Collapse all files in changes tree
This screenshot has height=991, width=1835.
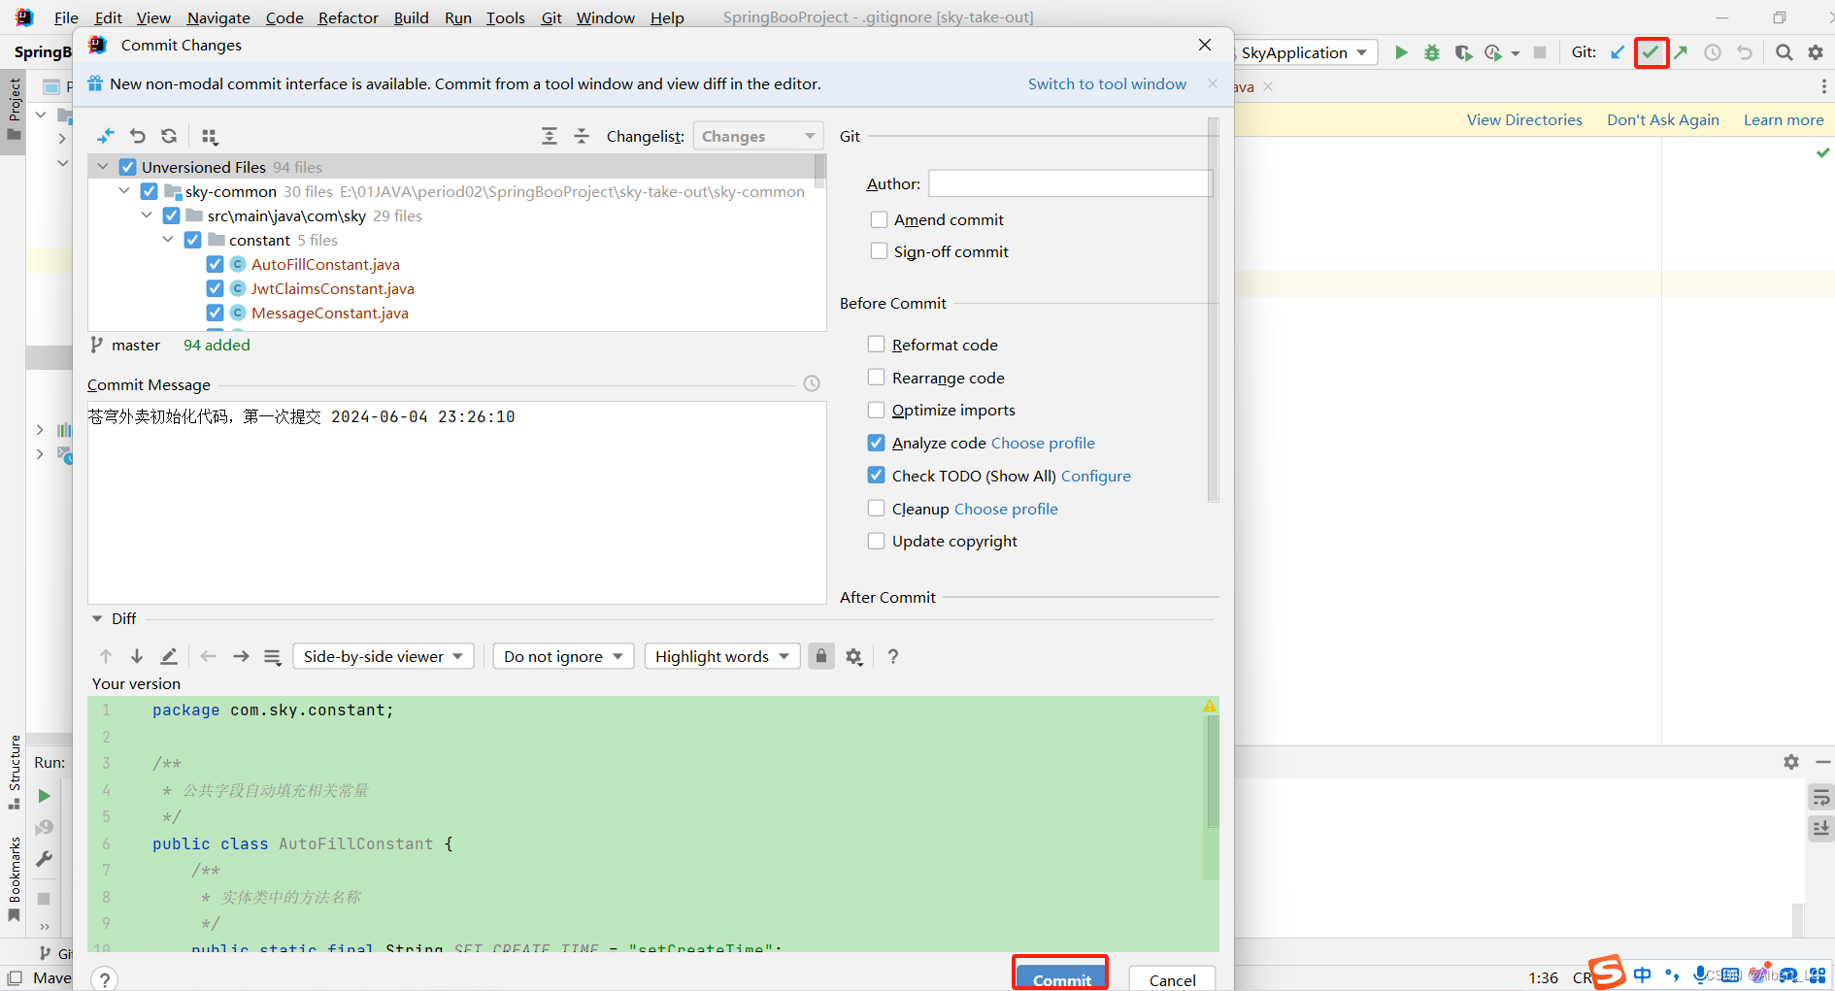point(582,136)
